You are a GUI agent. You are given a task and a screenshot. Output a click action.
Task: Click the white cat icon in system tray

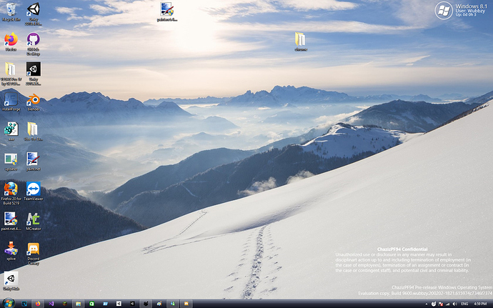[x=434, y=304]
